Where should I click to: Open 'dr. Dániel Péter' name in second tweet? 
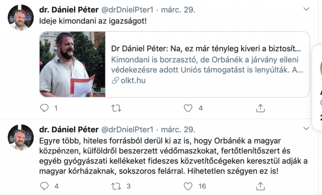coord(69,130)
